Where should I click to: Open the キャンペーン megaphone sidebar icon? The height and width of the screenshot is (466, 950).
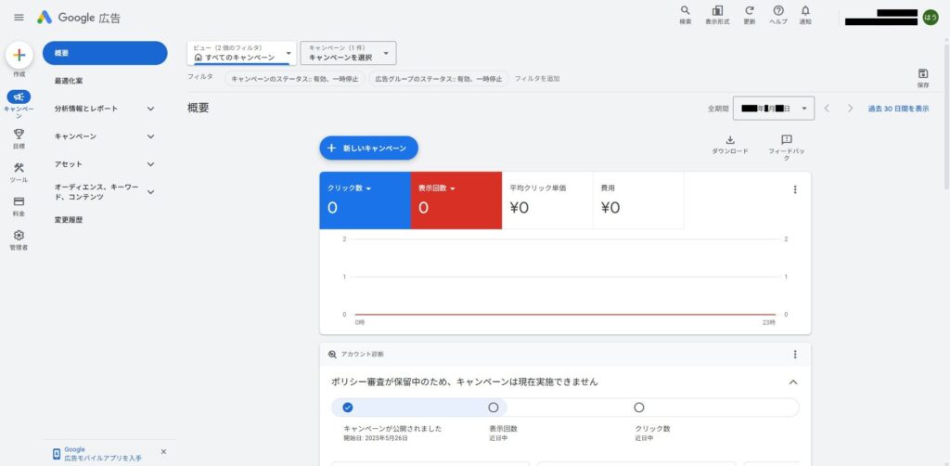pos(19,97)
